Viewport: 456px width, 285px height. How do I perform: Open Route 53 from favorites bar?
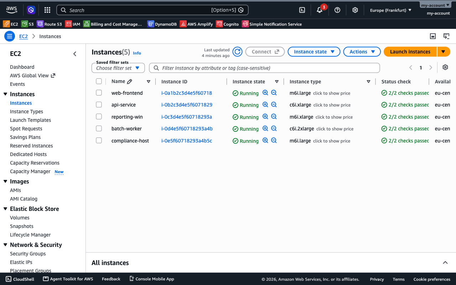[50, 24]
